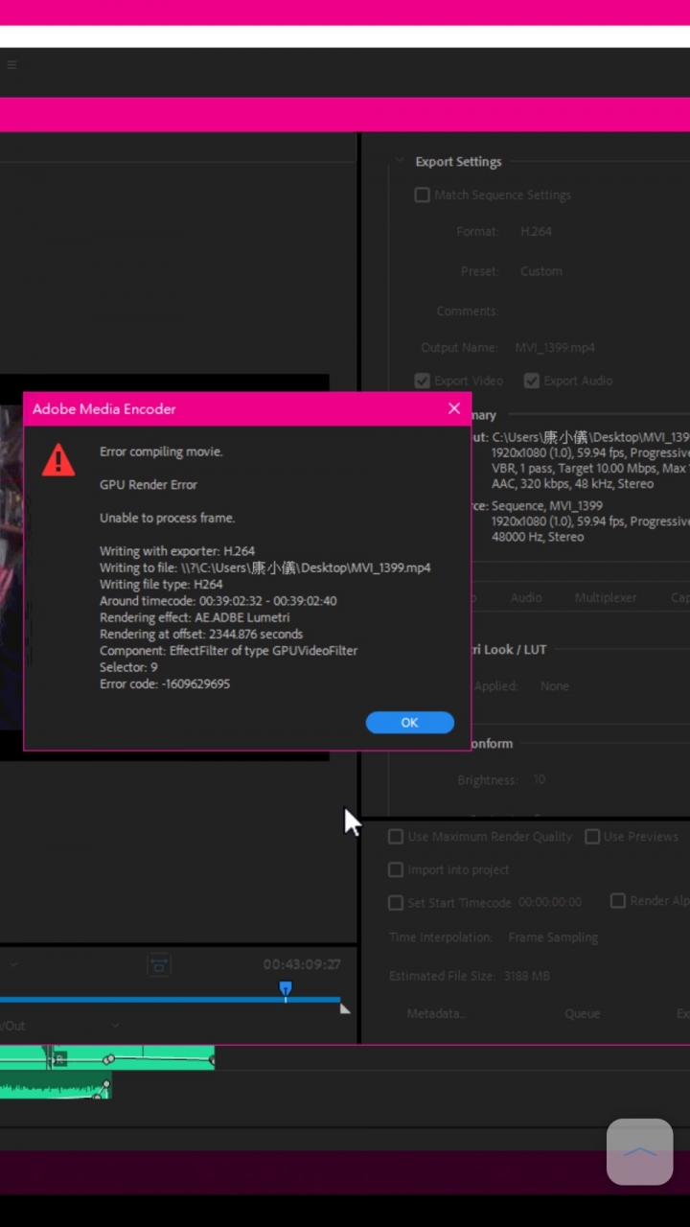690x1227 pixels.
Task: Select the audio waveform clip on timeline
Action: 56,1087
